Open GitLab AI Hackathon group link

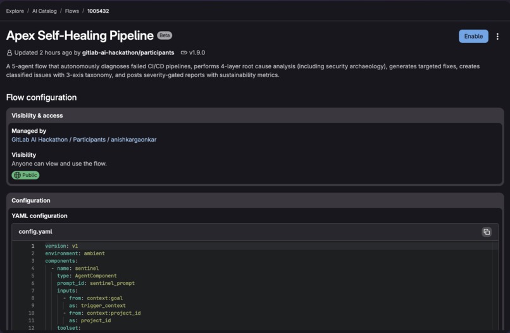tap(39, 140)
